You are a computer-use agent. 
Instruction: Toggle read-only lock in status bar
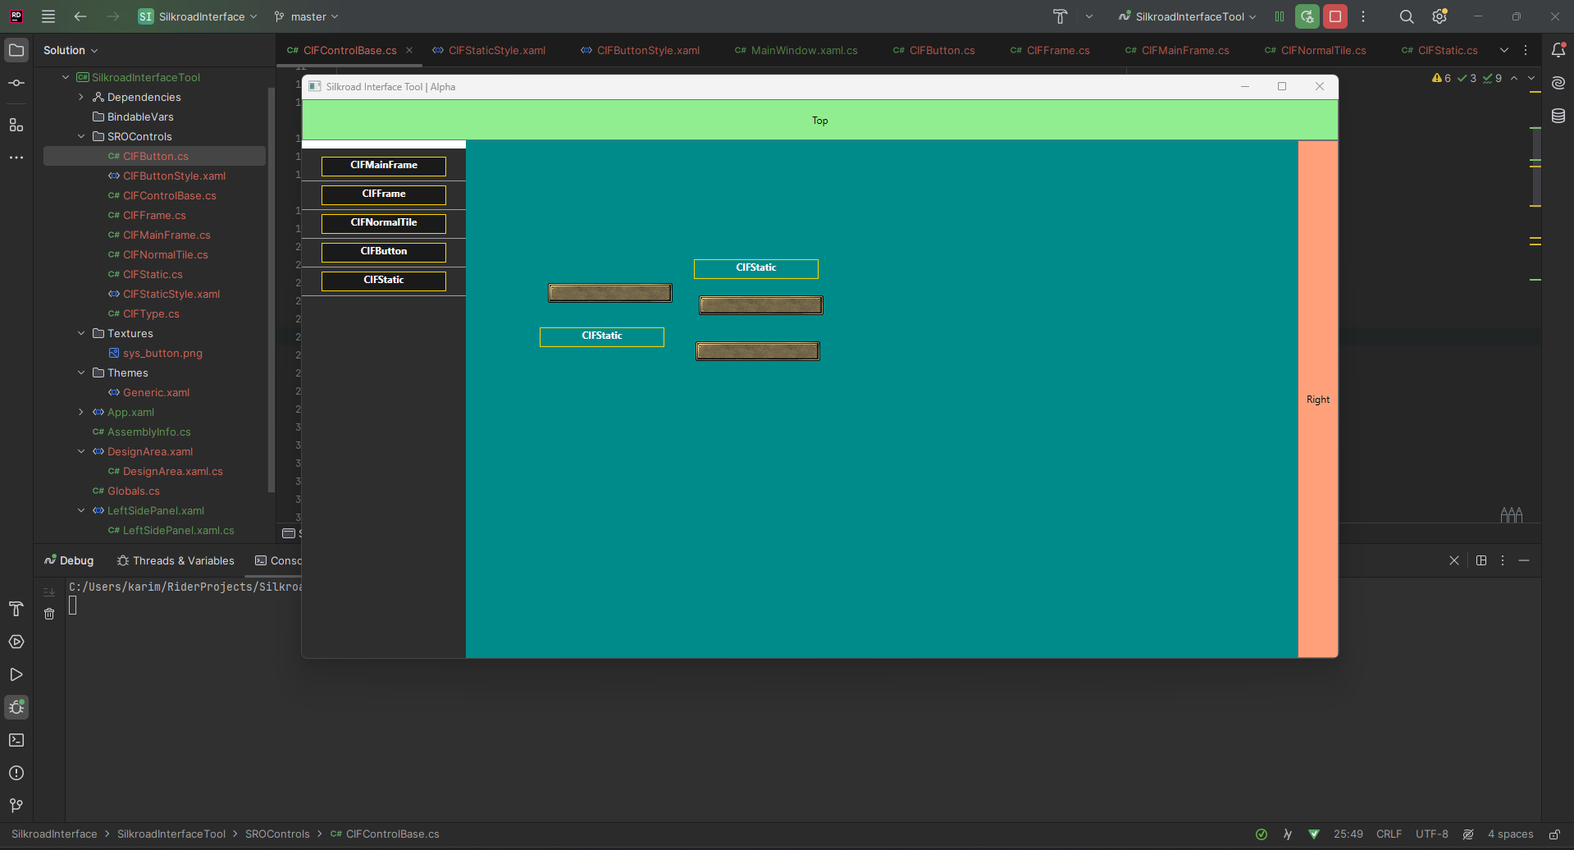pos(1554,834)
